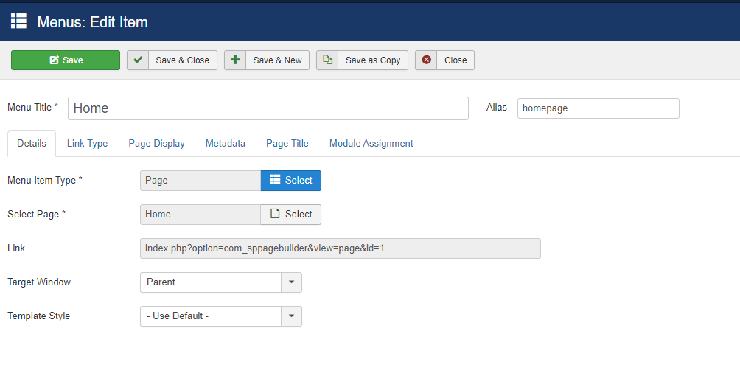The image size is (740, 390).
Task: Click the Menus: Edit Item heading
Action: tap(93, 22)
